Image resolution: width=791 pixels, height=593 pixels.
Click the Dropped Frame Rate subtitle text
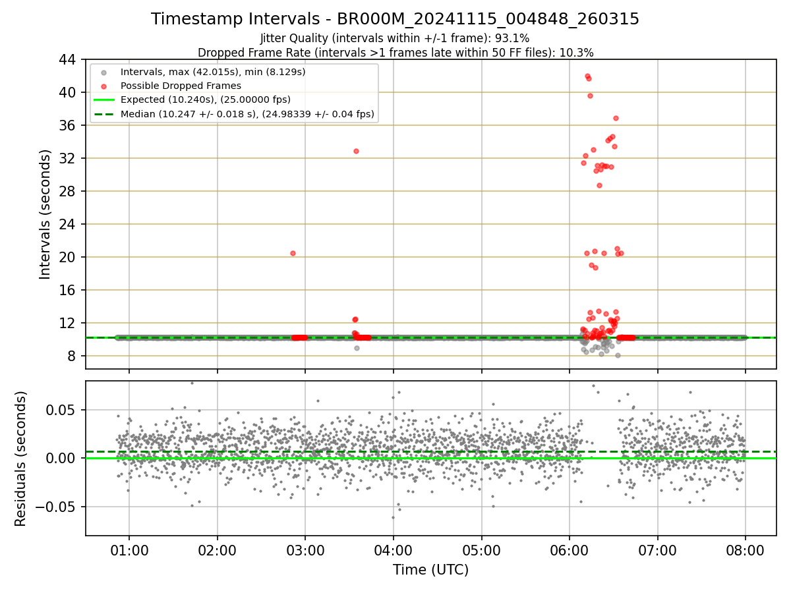[x=395, y=53]
